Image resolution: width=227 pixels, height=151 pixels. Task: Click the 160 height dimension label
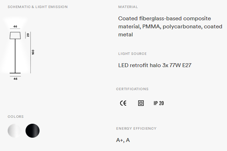[33, 52]
